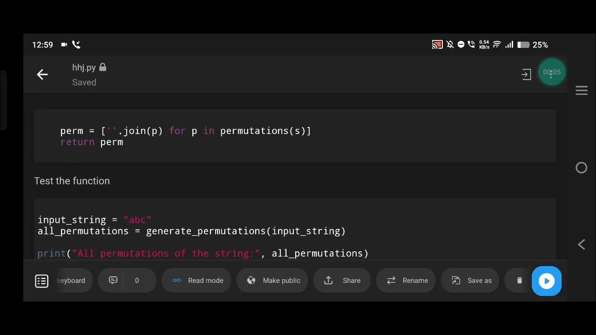Tap the back arrow in header
The image size is (596, 335).
pos(42,74)
